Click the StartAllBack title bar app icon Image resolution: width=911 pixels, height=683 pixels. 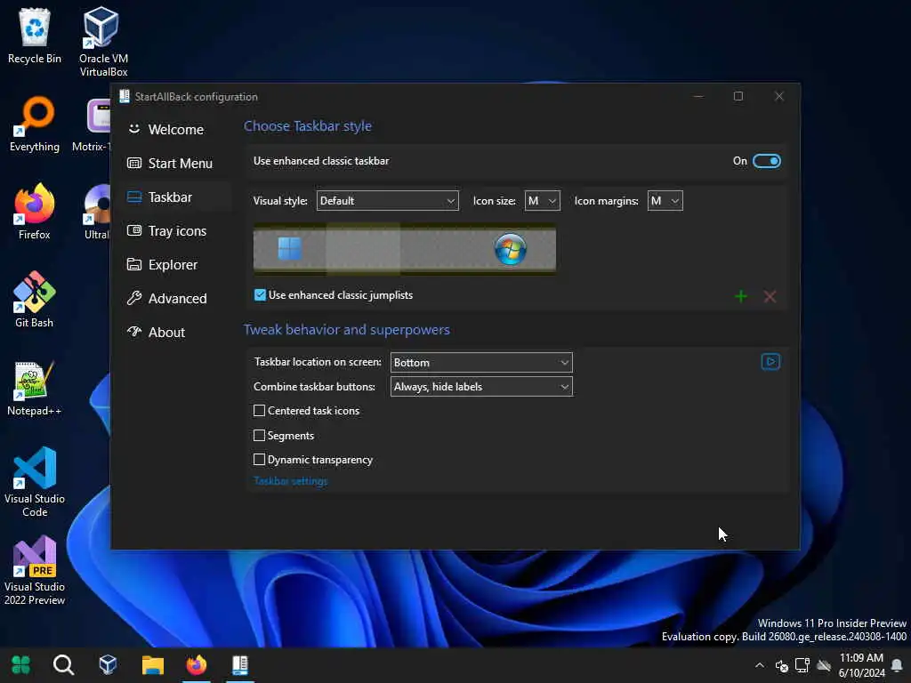point(125,96)
